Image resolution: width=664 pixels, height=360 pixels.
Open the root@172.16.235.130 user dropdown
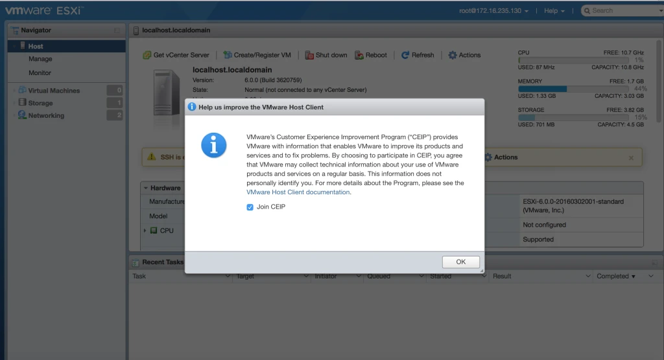pos(493,10)
